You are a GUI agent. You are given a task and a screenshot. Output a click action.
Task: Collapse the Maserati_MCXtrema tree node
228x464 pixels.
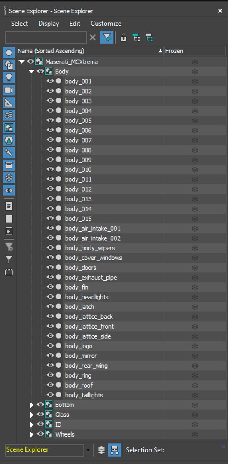[21, 62]
